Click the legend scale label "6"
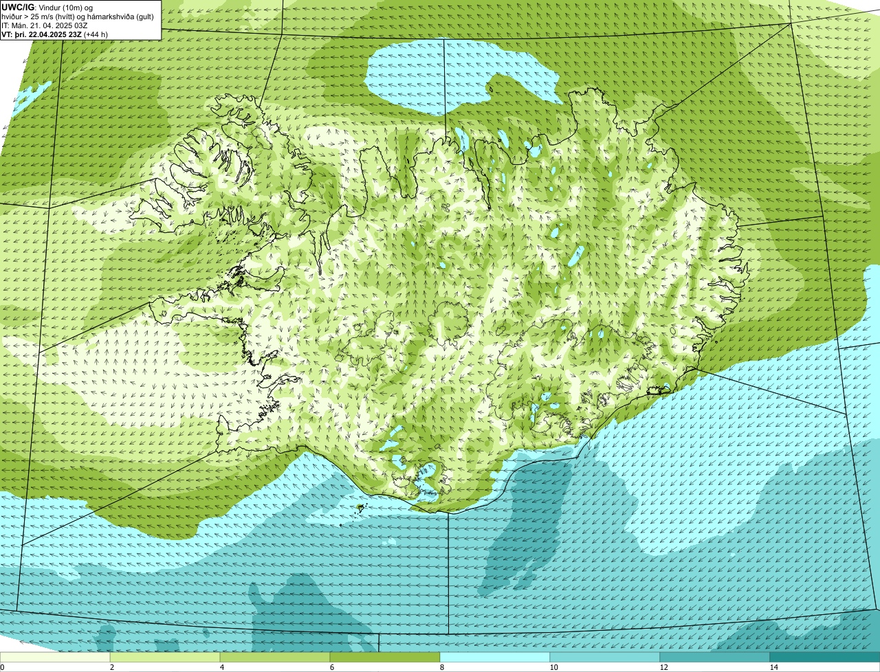This screenshot has width=880, height=672. [x=331, y=667]
